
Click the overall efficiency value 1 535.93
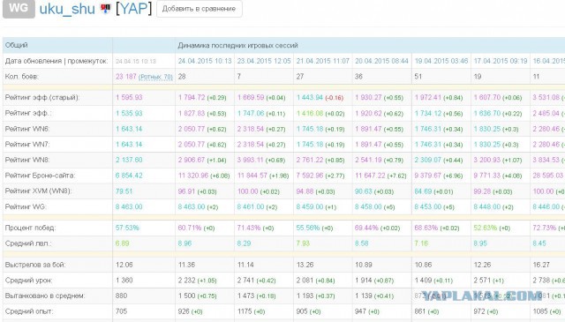[x=129, y=113]
